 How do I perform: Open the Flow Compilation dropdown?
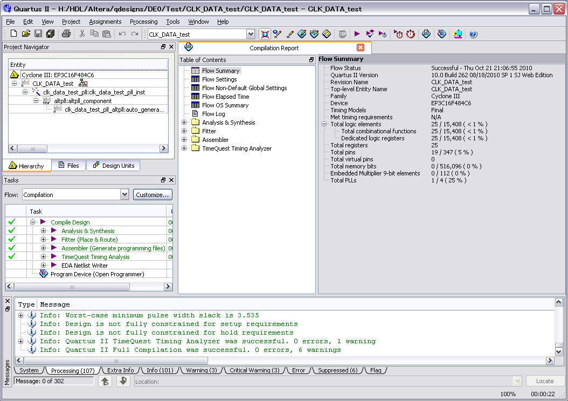(x=124, y=194)
